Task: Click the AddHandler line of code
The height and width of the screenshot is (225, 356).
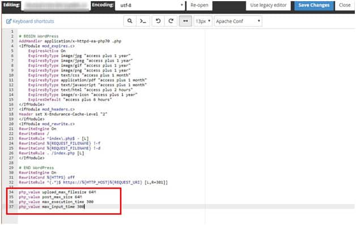Action: coord(70,41)
